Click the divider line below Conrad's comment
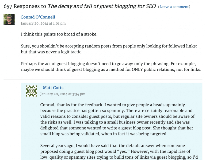The height and width of the screenshot is (160, 206). coord(103,79)
